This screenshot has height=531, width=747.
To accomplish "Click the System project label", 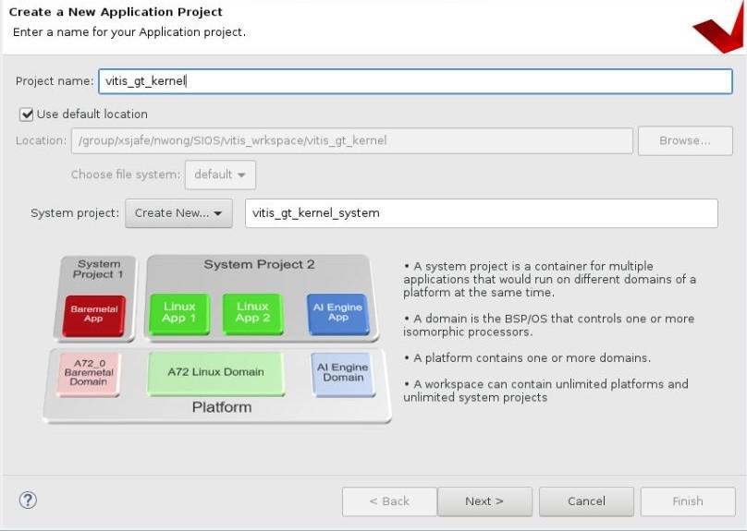I will pyautogui.click(x=75, y=213).
